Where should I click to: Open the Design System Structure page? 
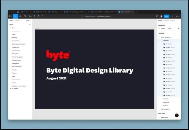click(19, 44)
